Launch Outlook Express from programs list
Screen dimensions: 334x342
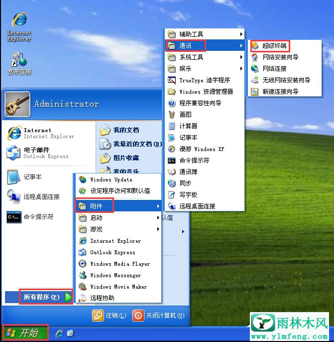click(118, 252)
